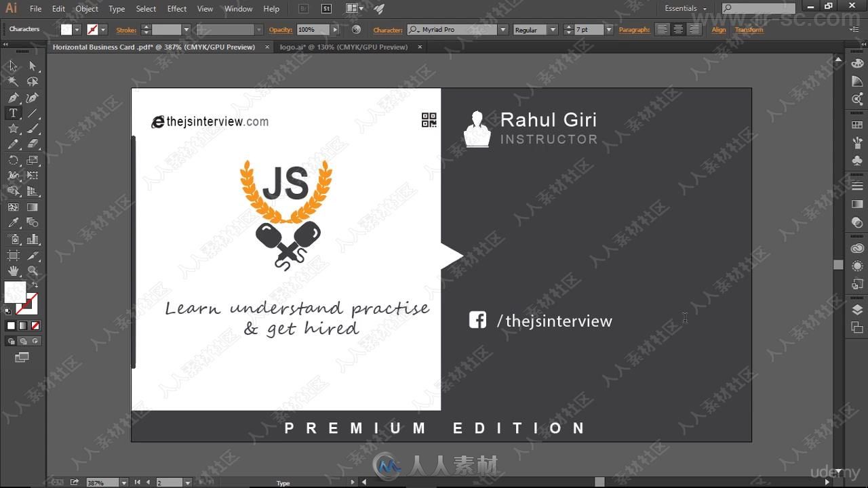Viewport: 868px width, 488px height.
Task: Open the artboard number dropdown
Action: (x=187, y=483)
